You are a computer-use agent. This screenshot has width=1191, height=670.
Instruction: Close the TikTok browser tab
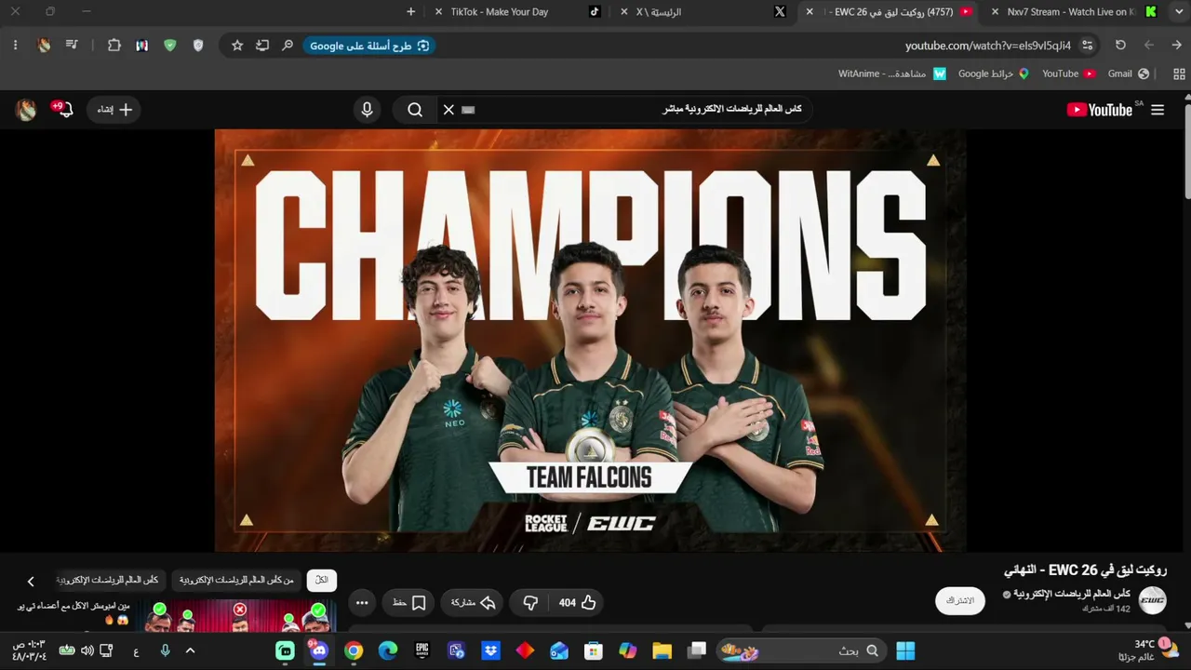click(x=439, y=12)
